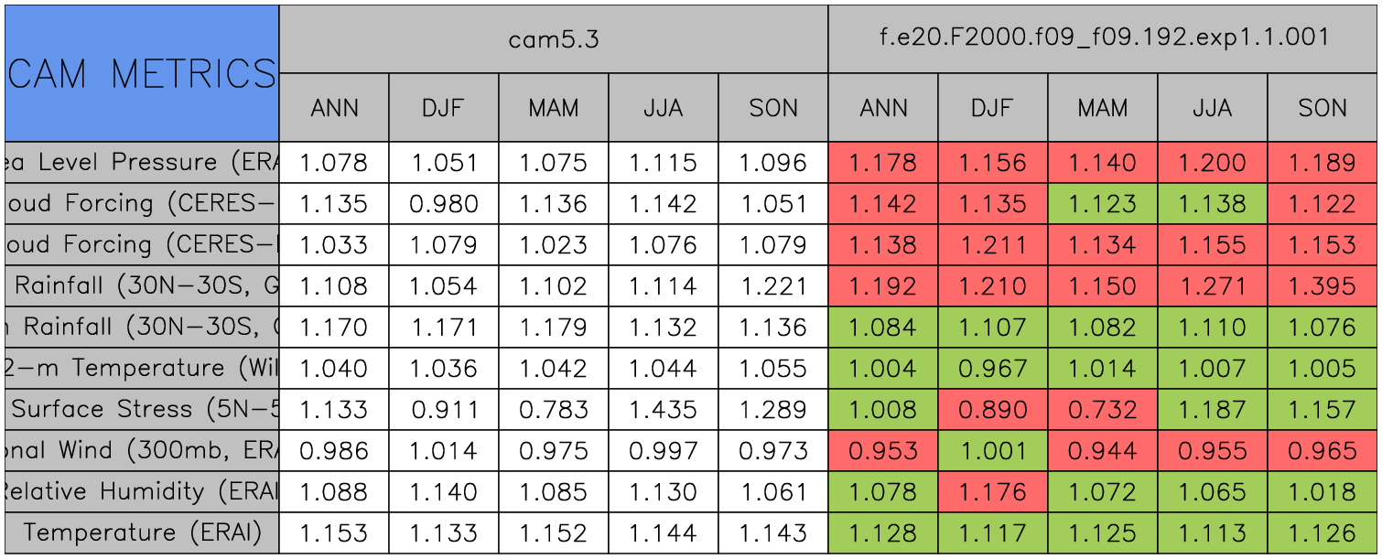Click the SON header under f.e20.F2000 experiment
1382x559 pixels.
coord(1322,108)
